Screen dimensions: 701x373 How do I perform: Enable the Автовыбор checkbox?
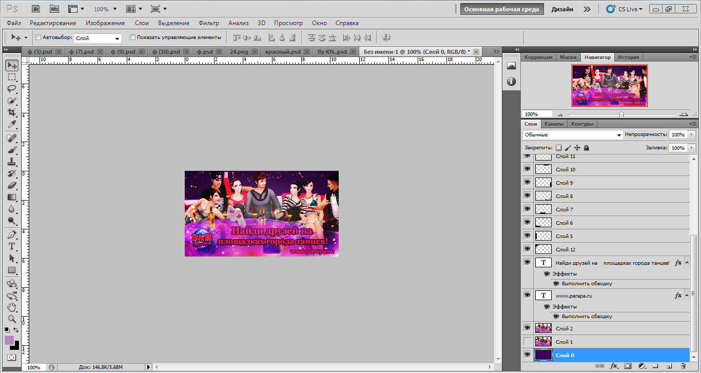38,37
